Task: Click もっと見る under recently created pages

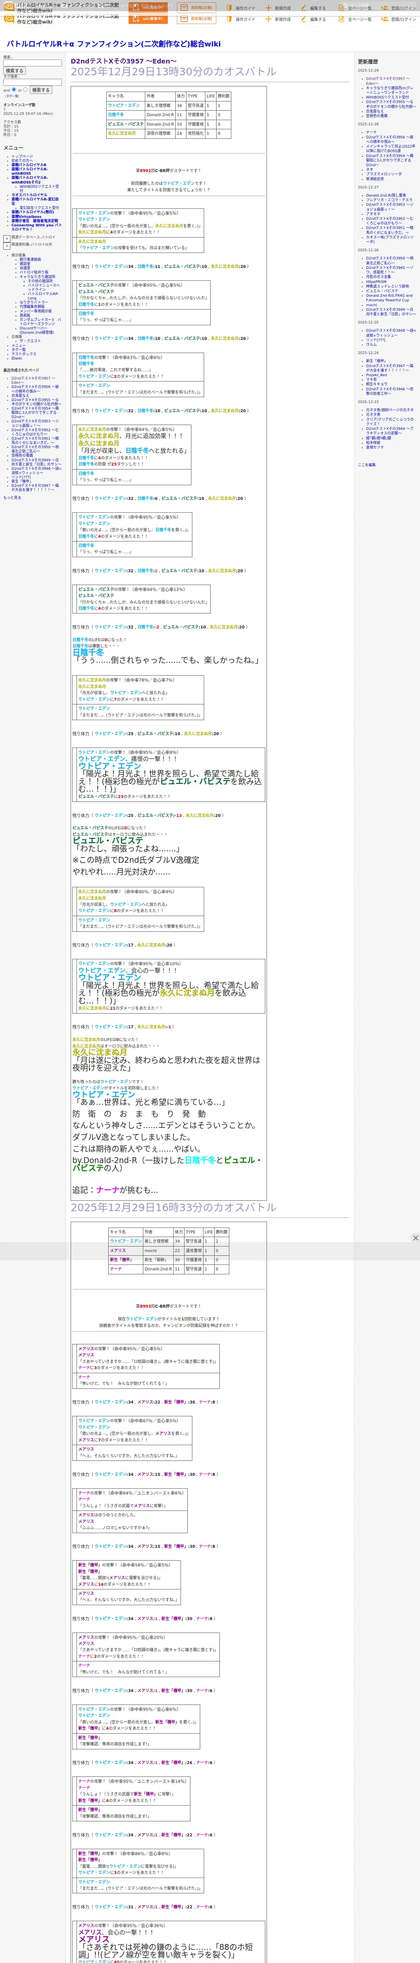Action: click(12, 498)
